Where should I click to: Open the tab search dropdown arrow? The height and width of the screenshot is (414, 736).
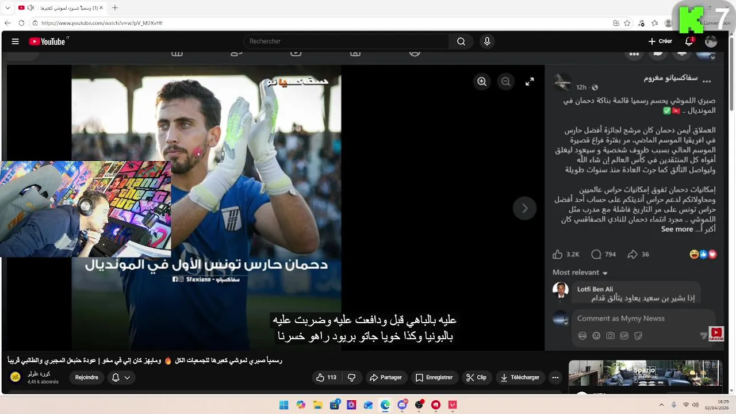[x=7, y=7]
